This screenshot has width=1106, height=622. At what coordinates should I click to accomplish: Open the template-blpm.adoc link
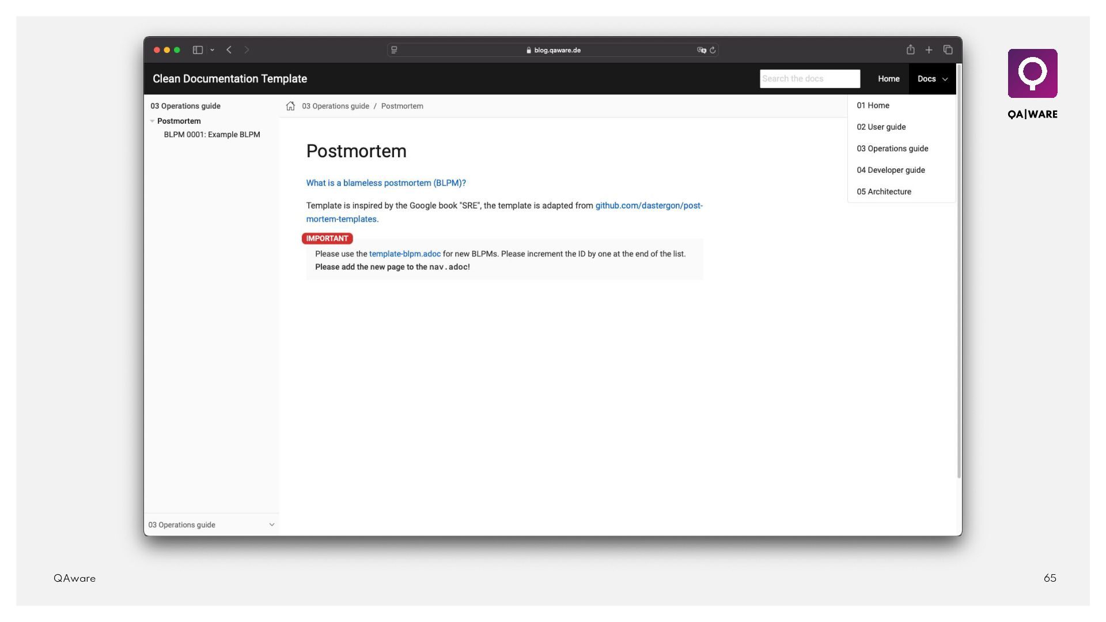404,254
